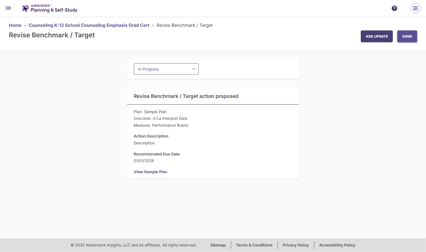Open the Accessibility Policy footer link
The width and height of the screenshot is (426, 252).
click(x=337, y=245)
